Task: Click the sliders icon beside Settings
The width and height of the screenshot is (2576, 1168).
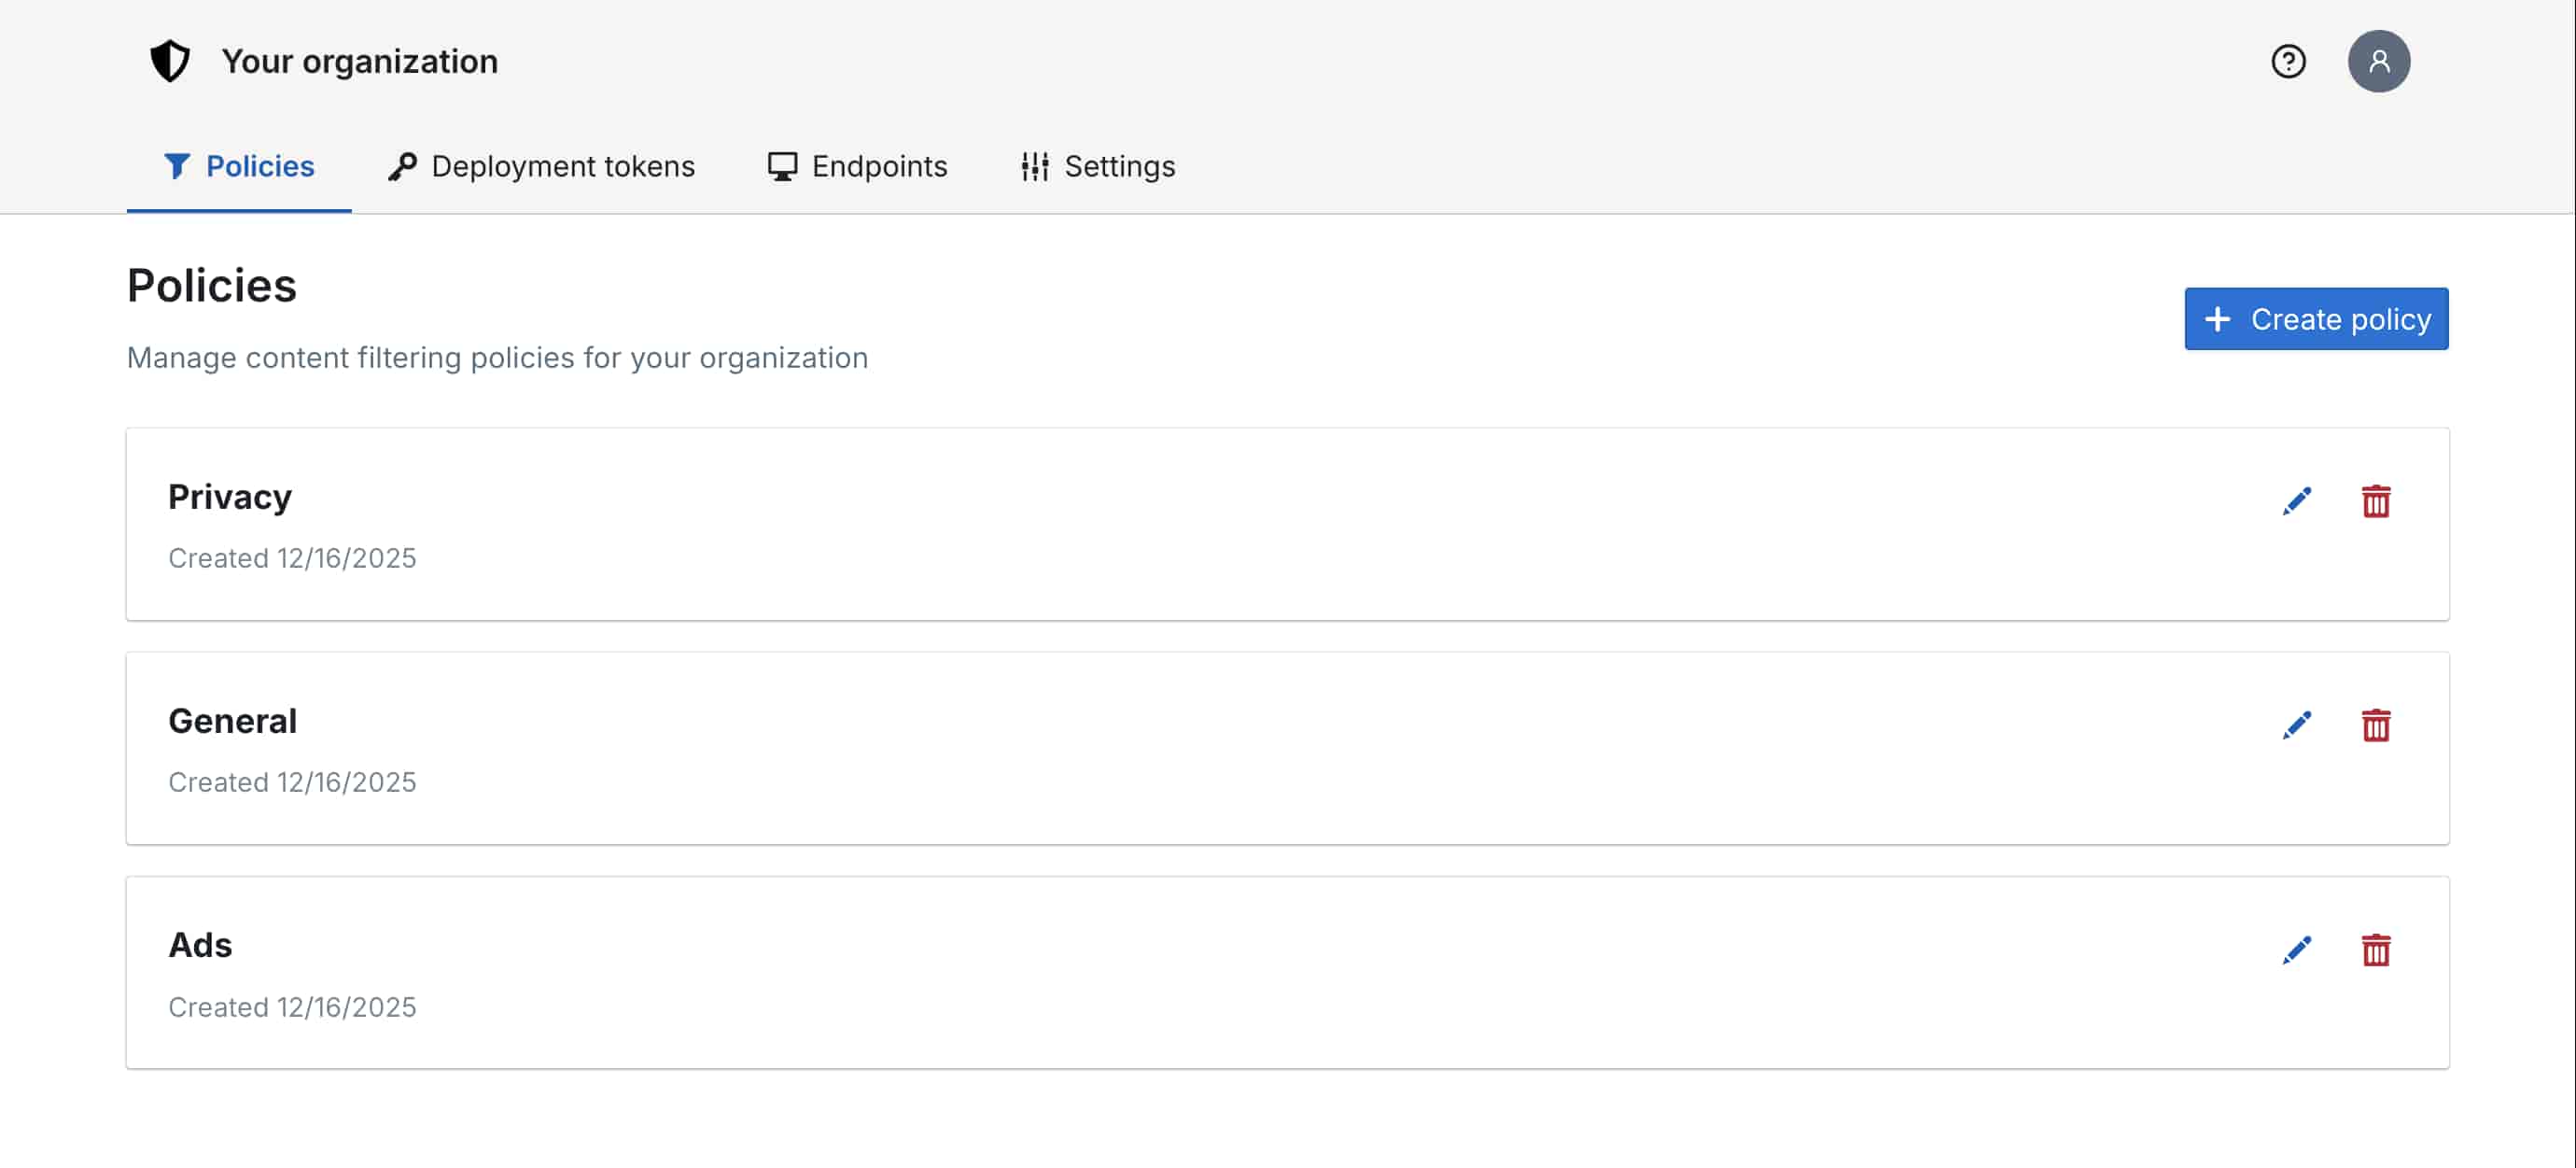Action: tap(1035, 166)
